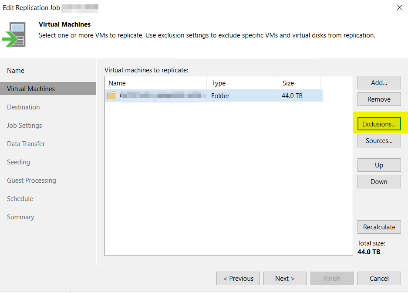Go to the Next wizard step
Screen dimensions: 408x293
[285, 279]
